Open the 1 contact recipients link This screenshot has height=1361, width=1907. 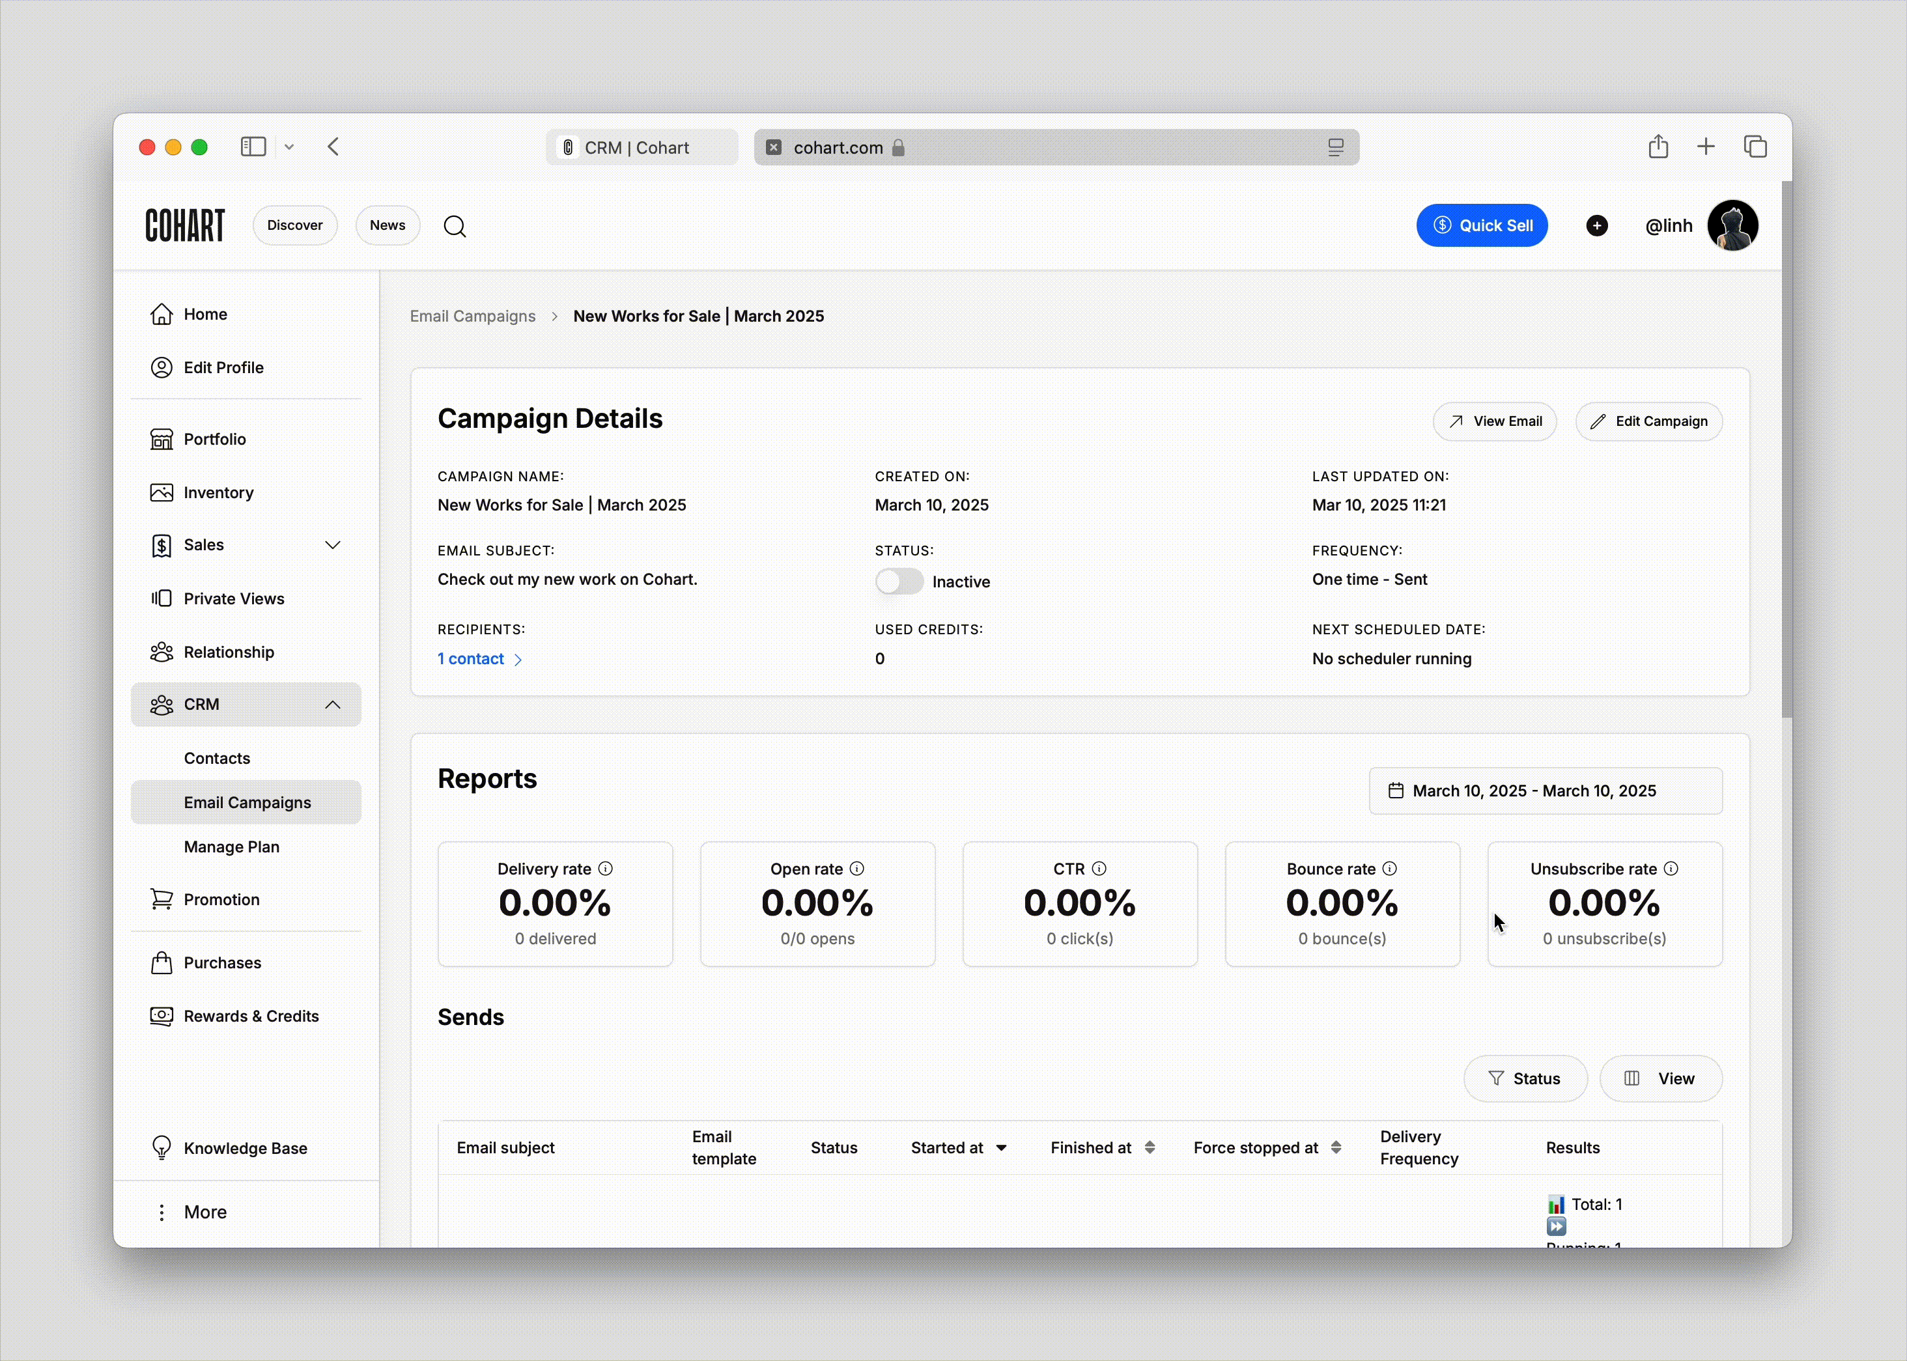click(479, 660)
